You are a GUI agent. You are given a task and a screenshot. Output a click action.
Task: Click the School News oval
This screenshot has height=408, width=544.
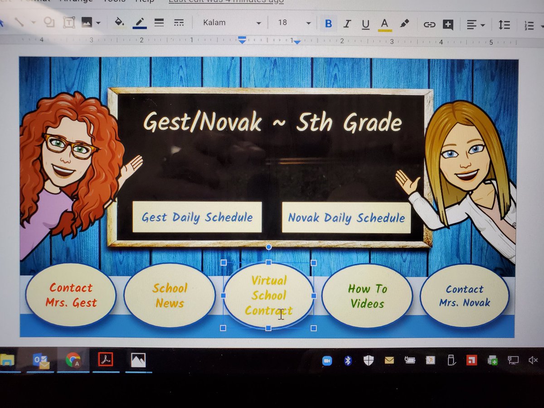pyautogui.click(x=170, y=296)
